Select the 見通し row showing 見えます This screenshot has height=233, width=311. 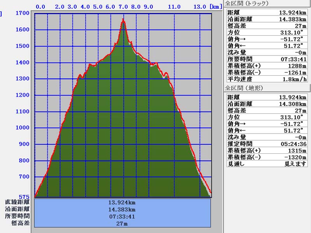(266, 163)
